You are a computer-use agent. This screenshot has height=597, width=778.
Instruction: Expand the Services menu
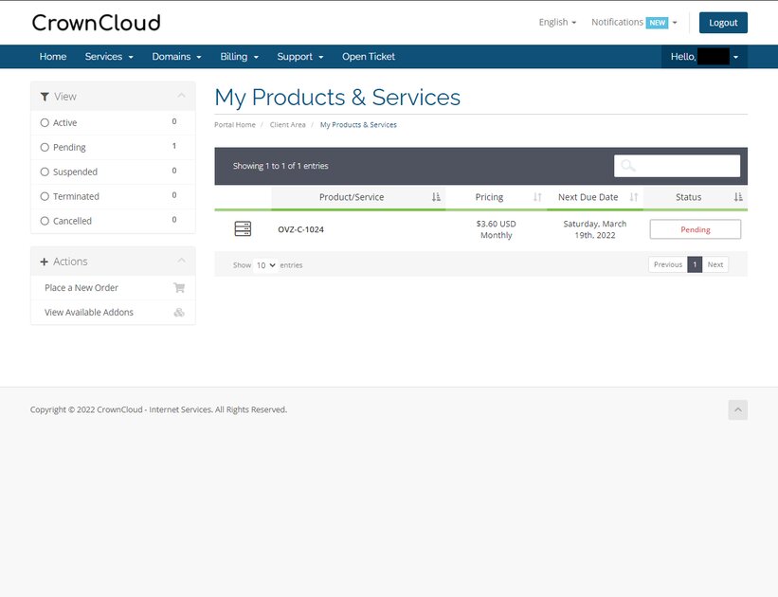[109, 57]
